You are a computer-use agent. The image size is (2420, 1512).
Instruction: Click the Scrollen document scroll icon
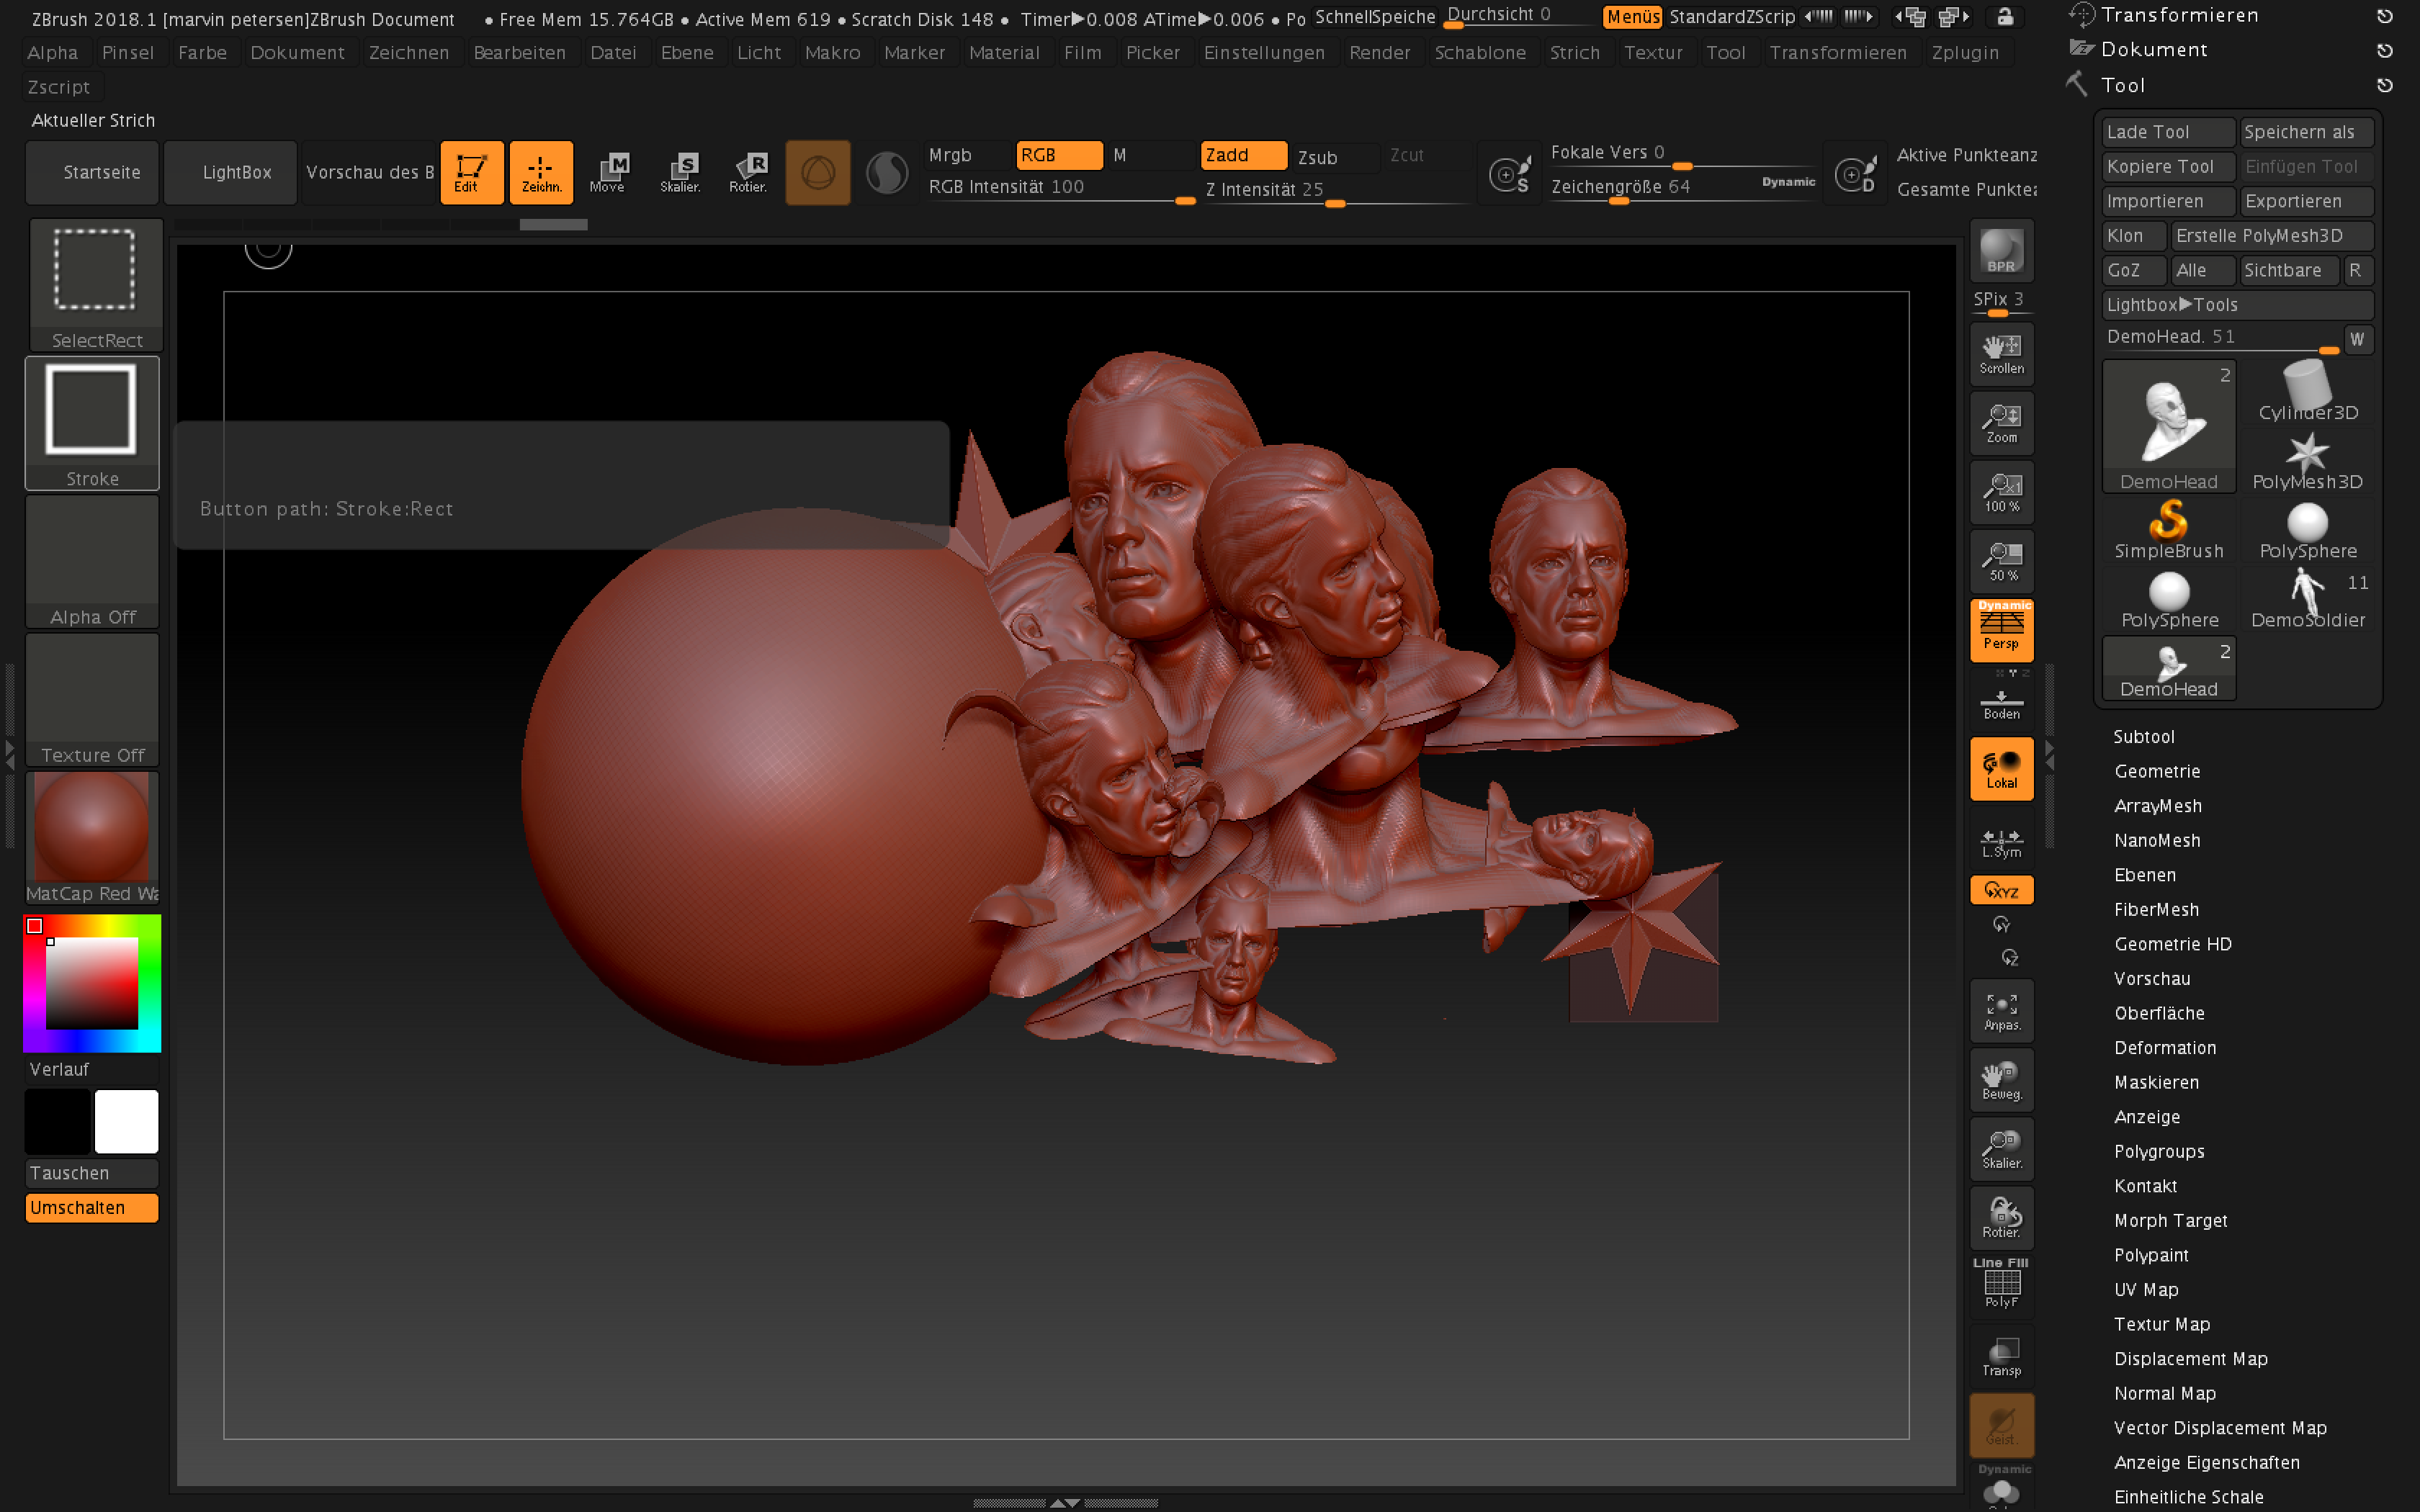tap(2001, 354)
